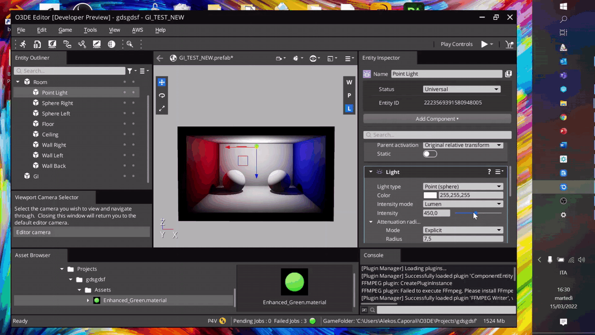Switch to World reference space (W)
Image resolution: width=595 pixels, height=335 pixels.
click(349, 82)
